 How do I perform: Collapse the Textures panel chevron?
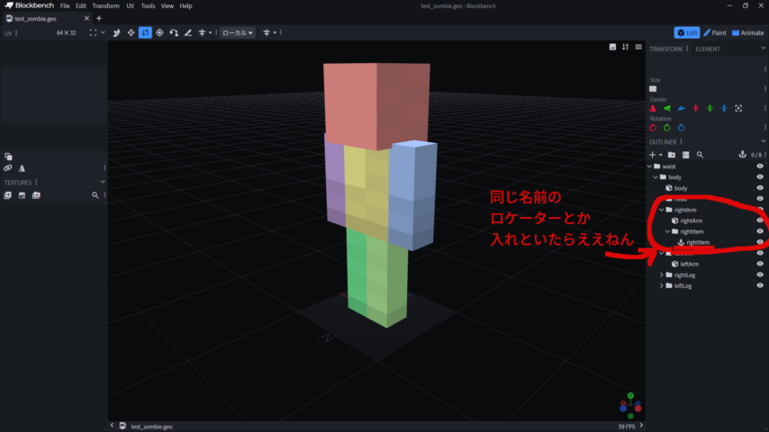[x=103, y=182]
